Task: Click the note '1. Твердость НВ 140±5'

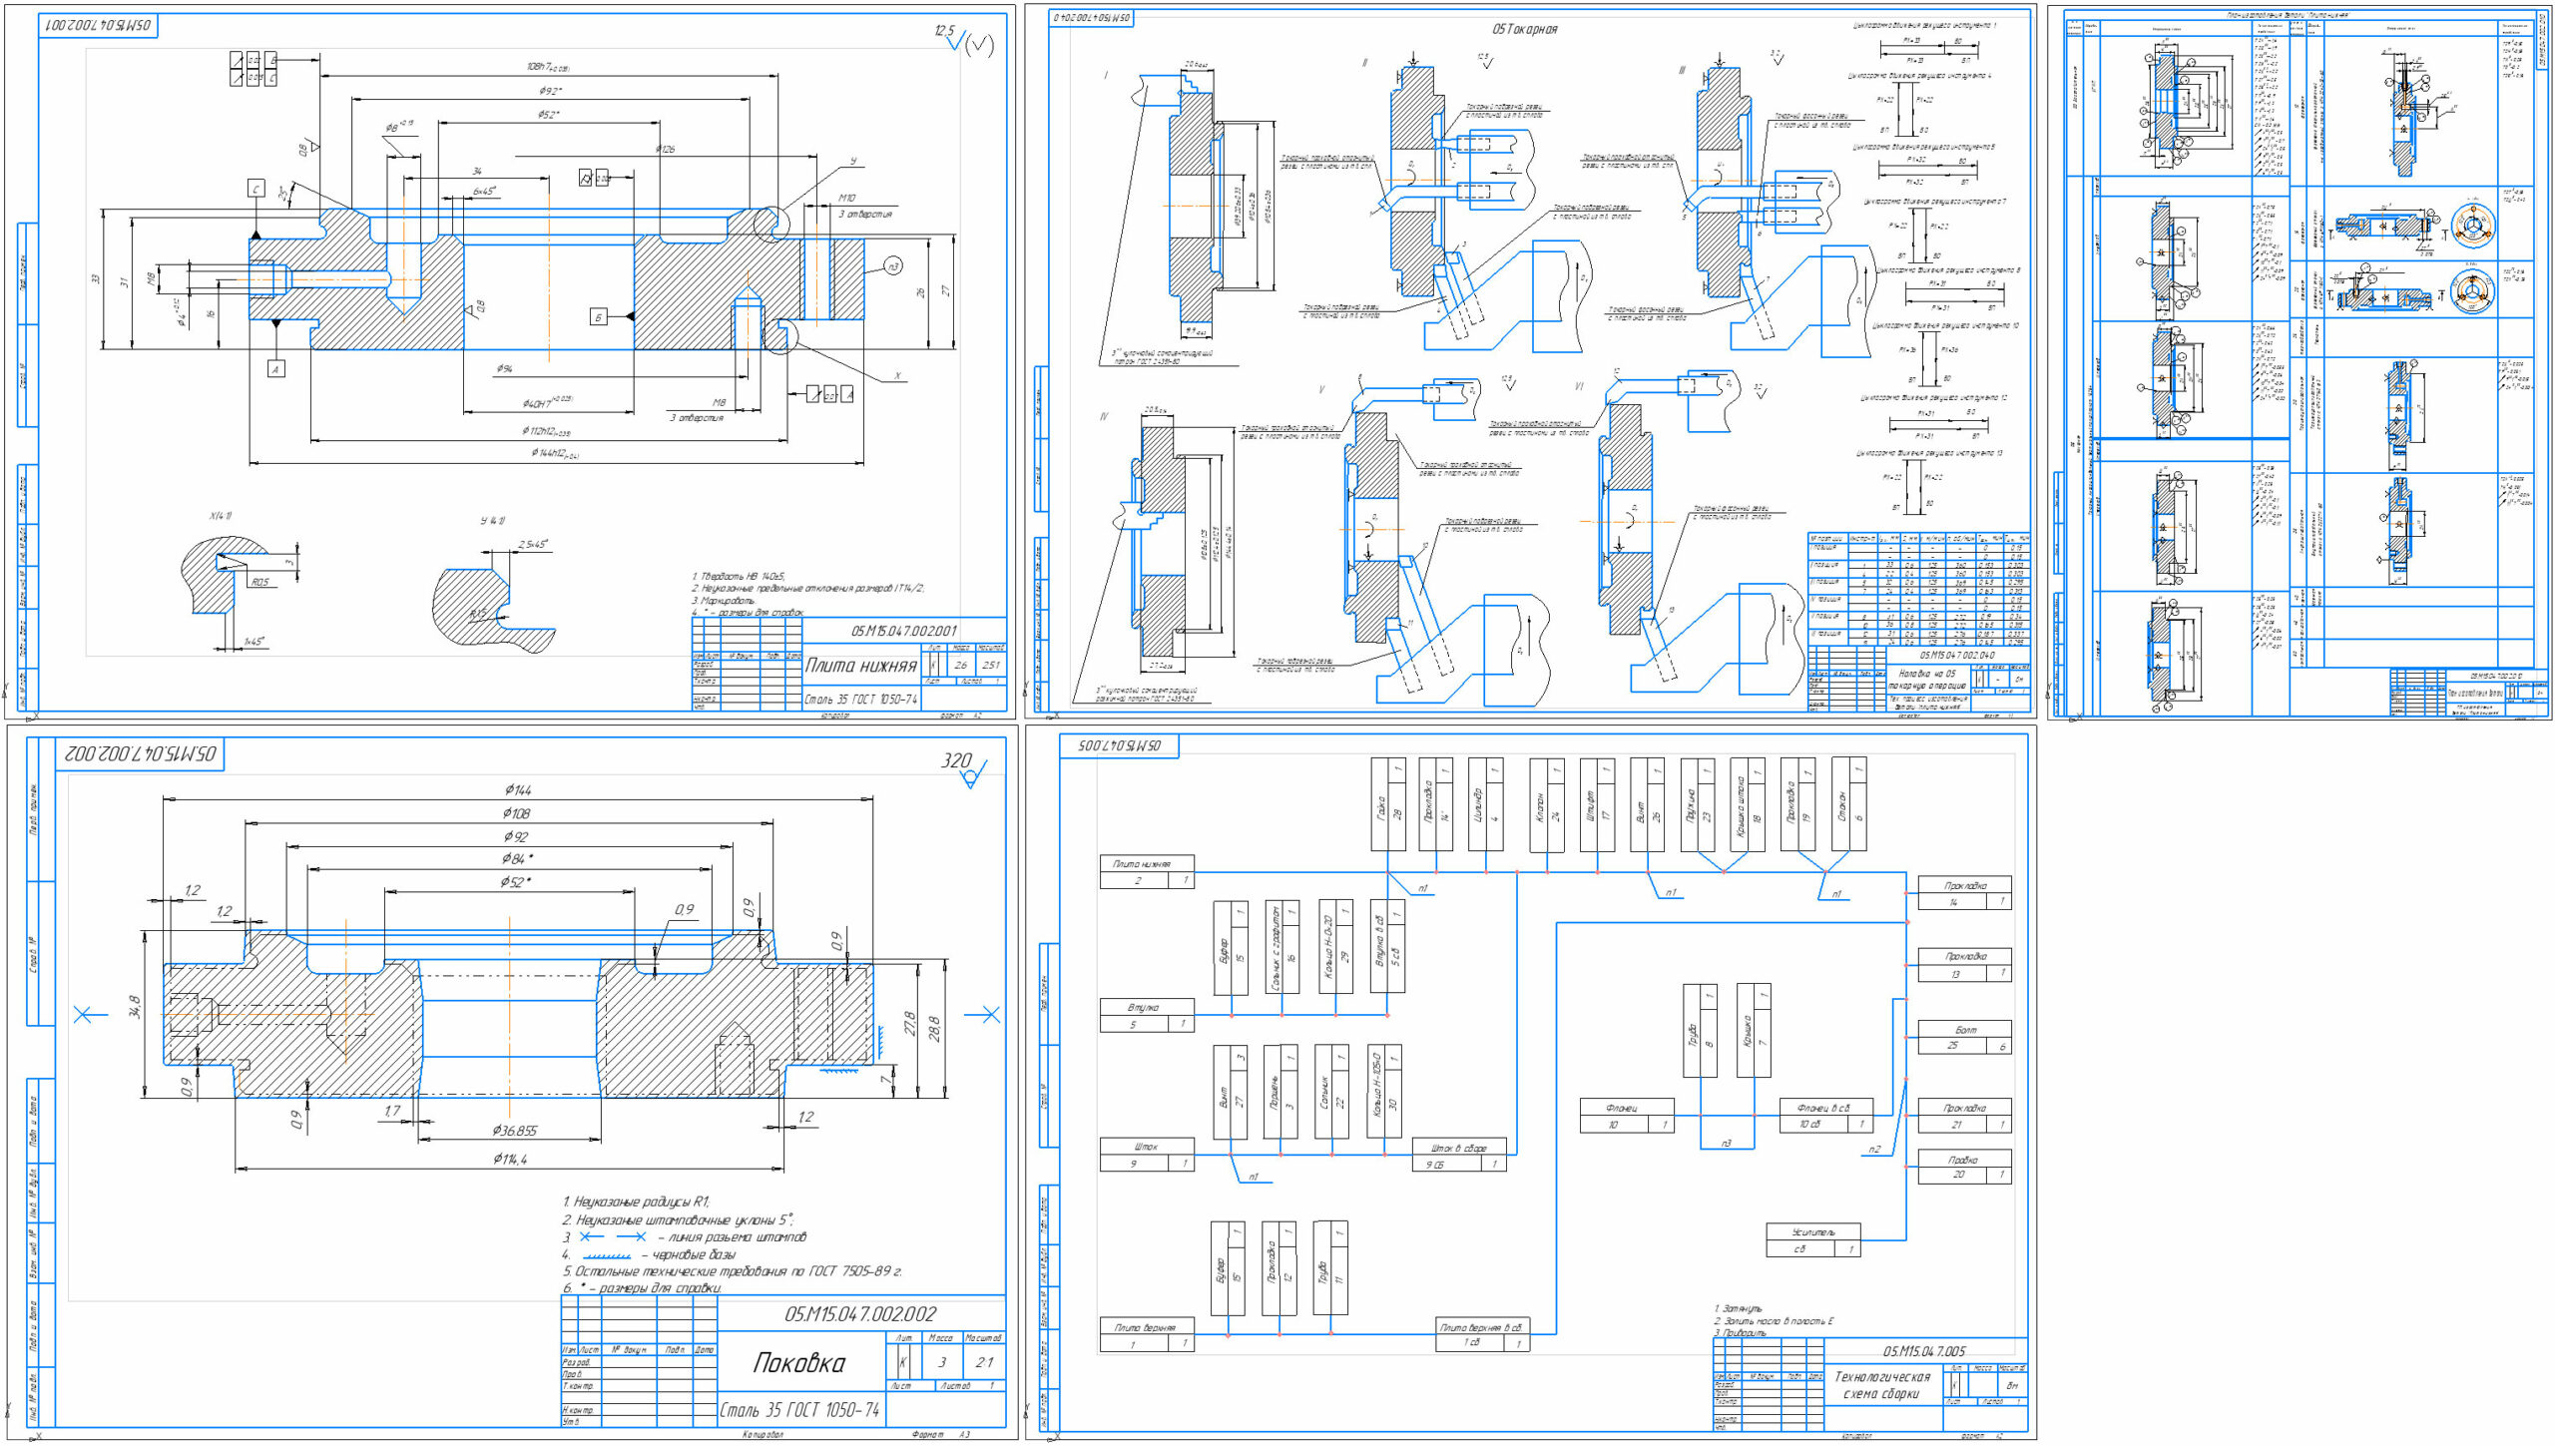Action: point(738,576)
